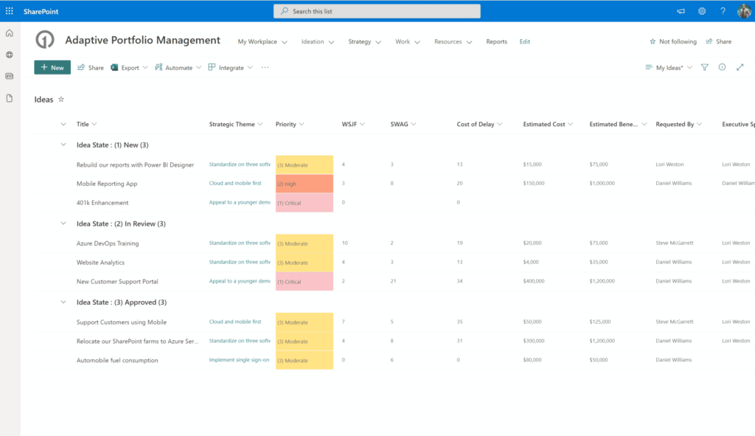Star the Ideas list as favorite
Viewport: 755px width, 436px height.
60,98
